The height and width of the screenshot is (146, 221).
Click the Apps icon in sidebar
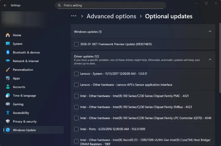click(x=8, y=78)
